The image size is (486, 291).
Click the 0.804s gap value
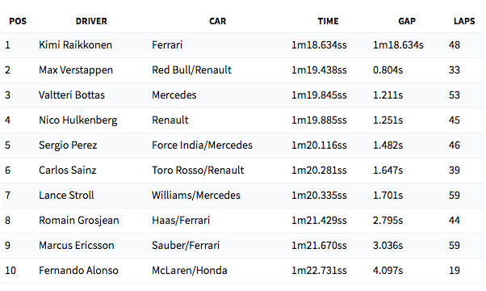[388, 70]
